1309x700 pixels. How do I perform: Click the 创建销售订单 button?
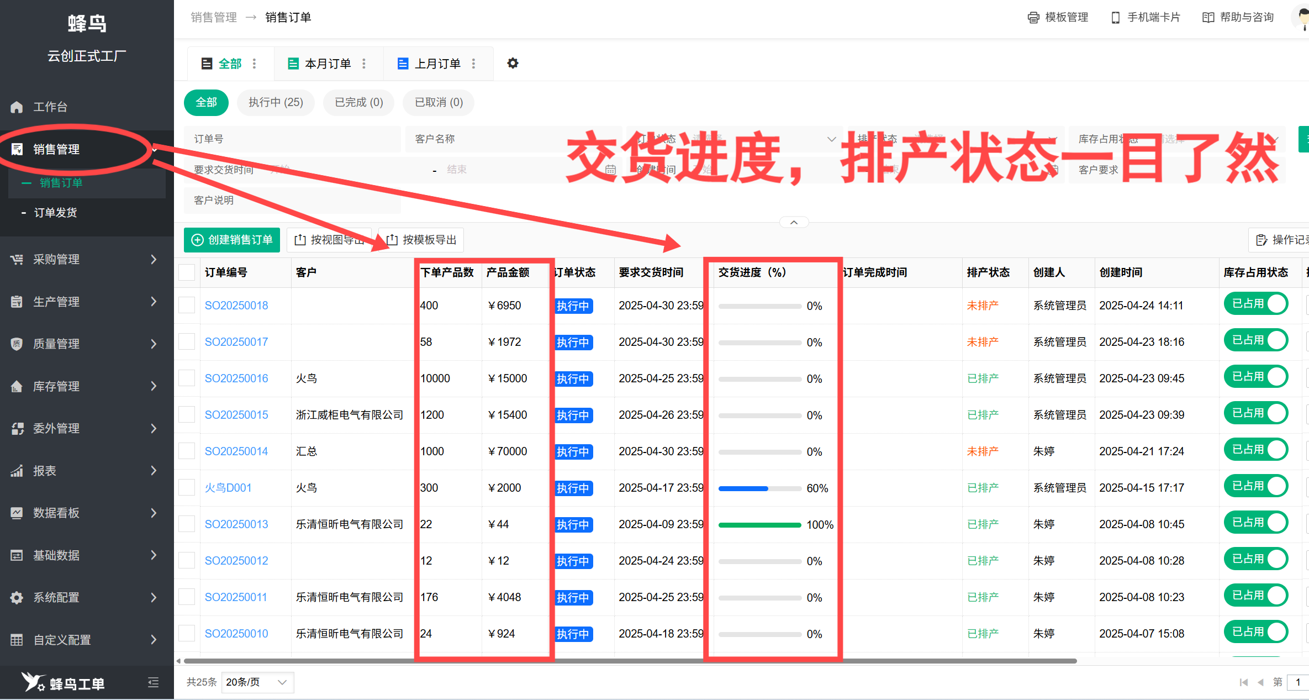tap(231, 240)
